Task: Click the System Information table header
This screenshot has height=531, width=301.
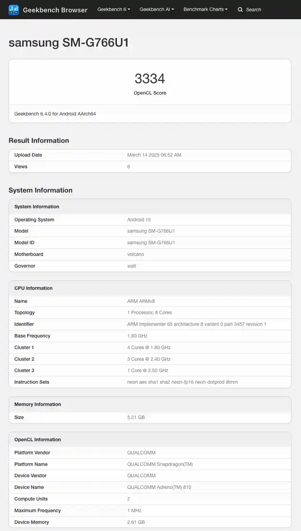Action: [x=37, y=207]
